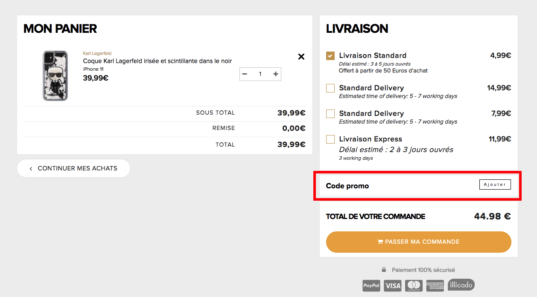Screen dimensions: 537x297
Task: Uncheck the Livraison Standard 4,99€ option
Action: click(x=330, y=56)
